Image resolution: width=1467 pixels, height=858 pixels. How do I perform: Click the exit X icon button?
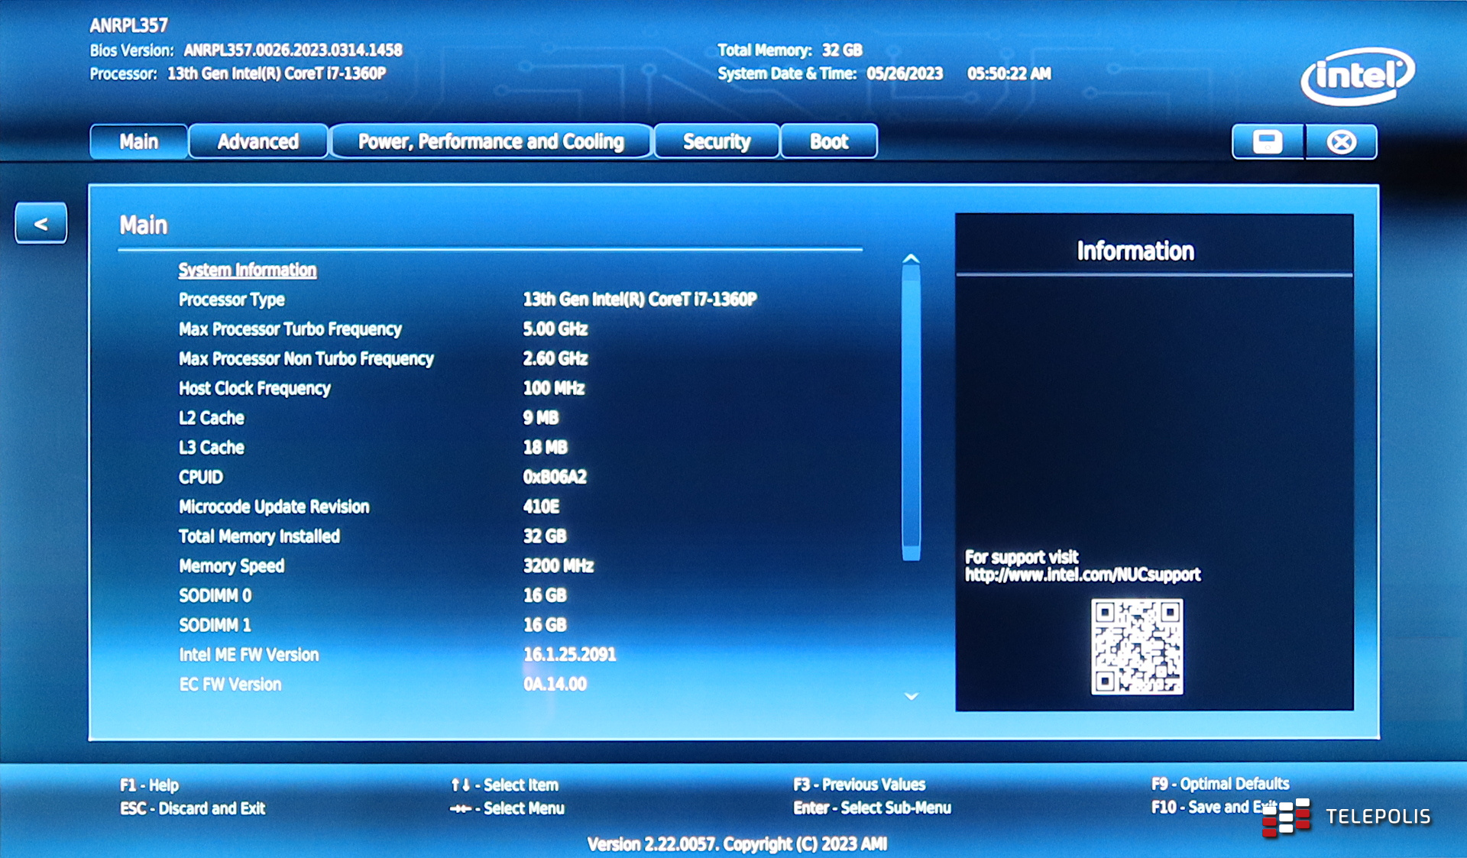pyautogui.click(x=1341, y=142)
